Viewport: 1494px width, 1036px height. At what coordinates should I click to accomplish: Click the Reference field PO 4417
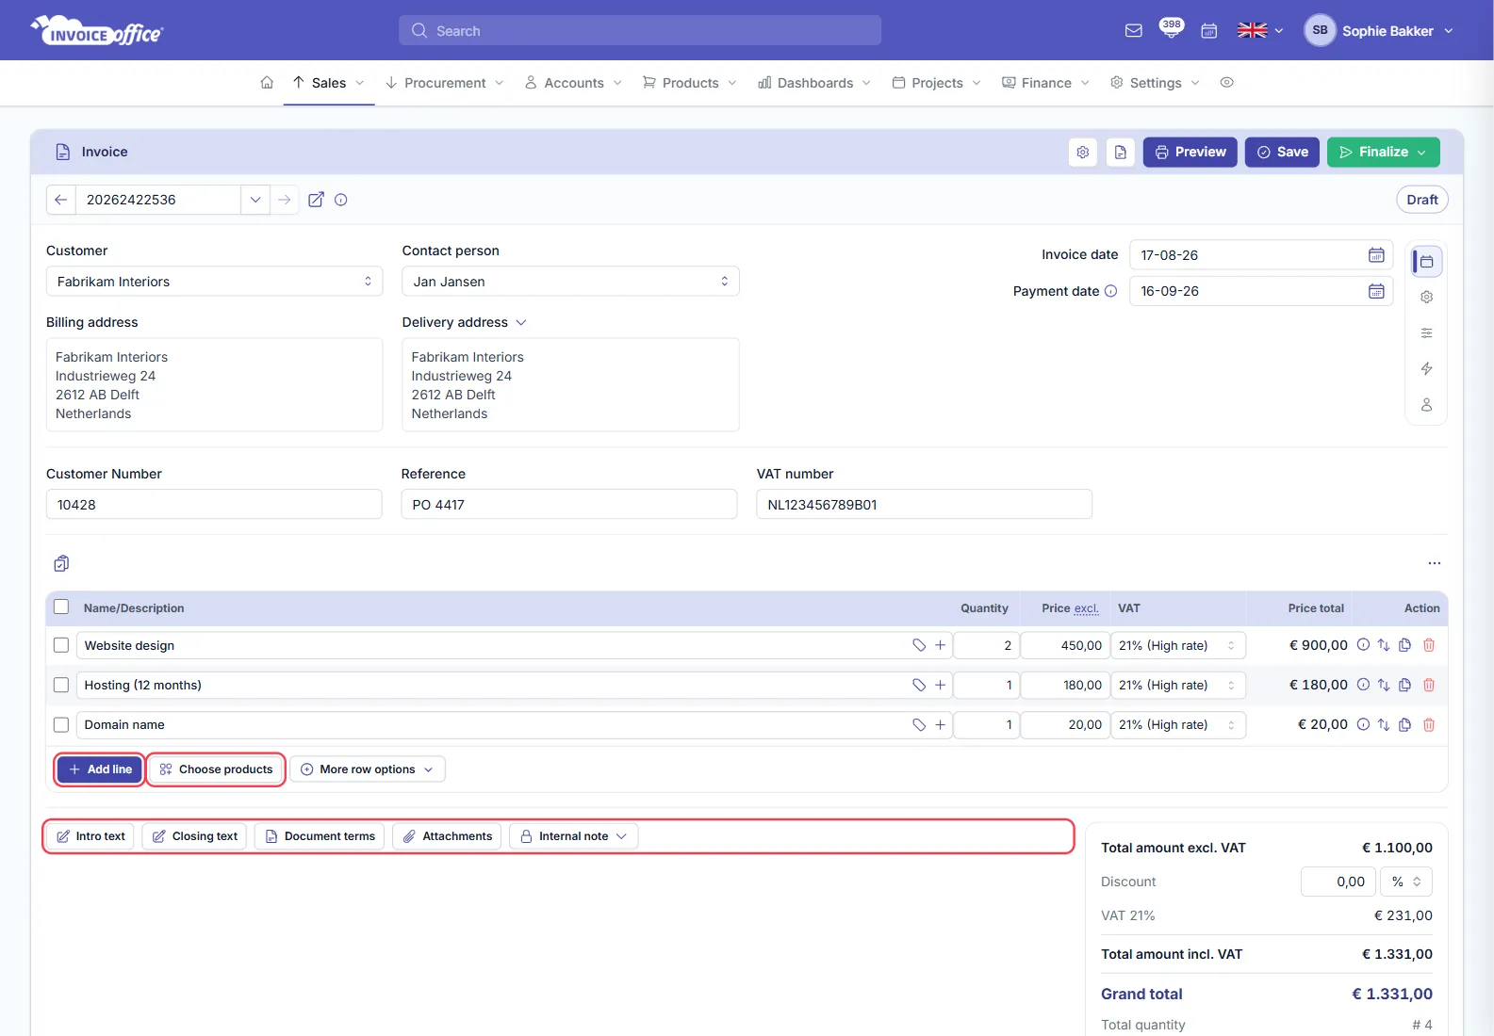(x=568, y=505)
